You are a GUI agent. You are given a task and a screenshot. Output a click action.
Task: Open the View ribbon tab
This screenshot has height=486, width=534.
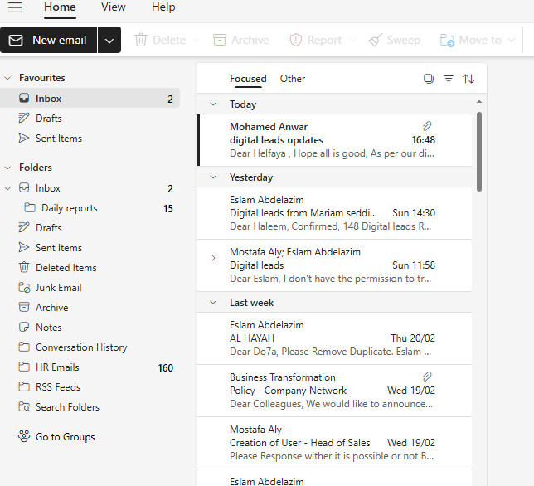click(113, 7)
